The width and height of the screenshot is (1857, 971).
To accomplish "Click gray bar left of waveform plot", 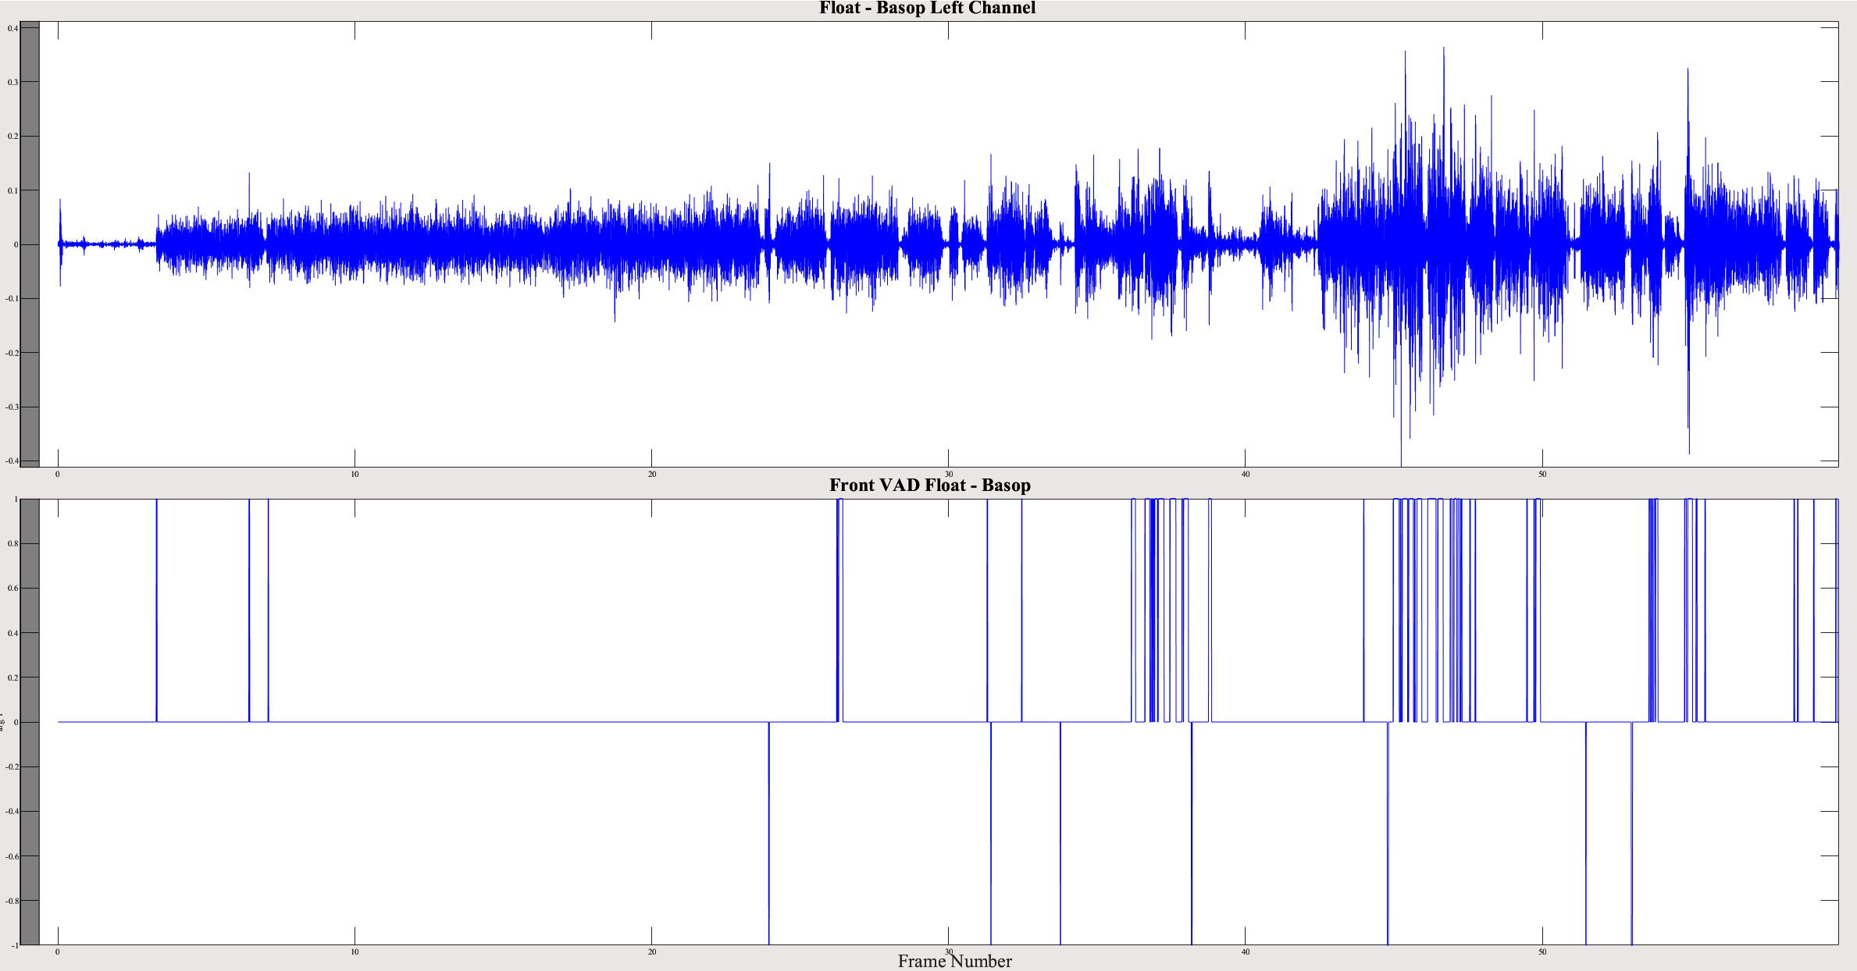I will (x=30, y=244).
